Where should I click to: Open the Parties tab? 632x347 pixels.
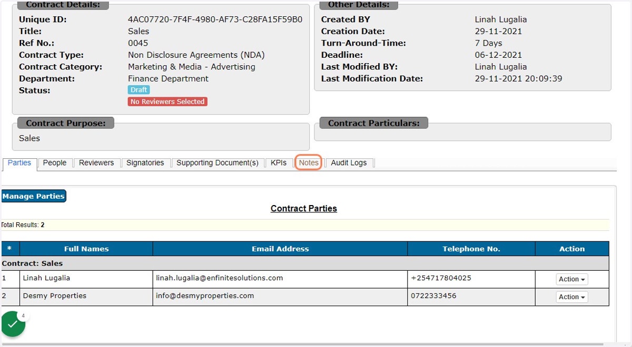[19, 163]
